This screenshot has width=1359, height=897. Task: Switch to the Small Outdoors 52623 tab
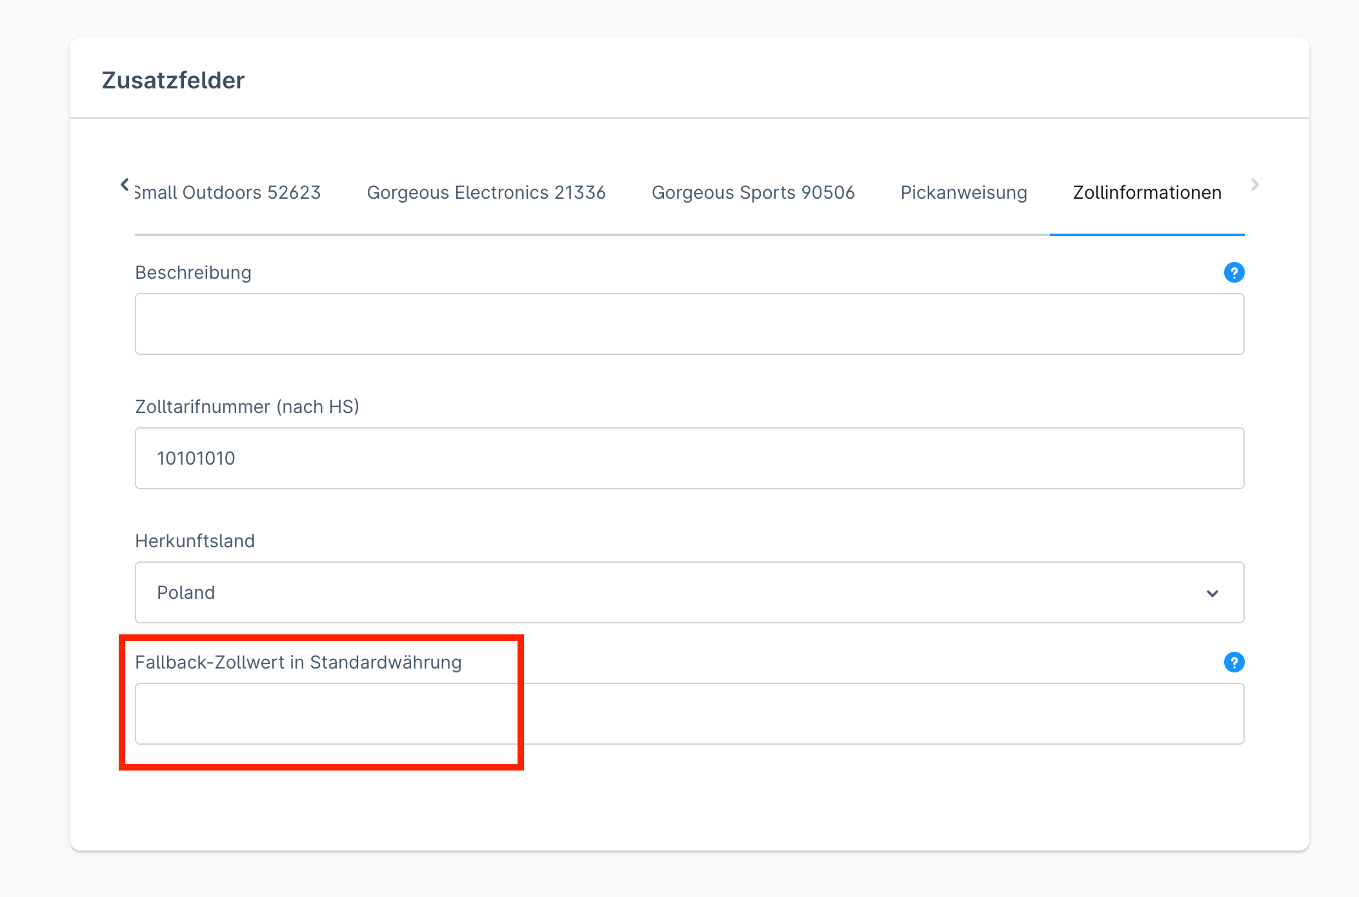pos(228,192)
